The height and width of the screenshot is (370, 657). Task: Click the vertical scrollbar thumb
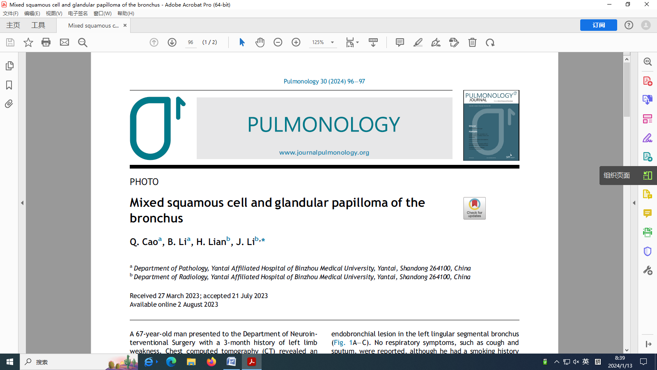coord(627,90)
